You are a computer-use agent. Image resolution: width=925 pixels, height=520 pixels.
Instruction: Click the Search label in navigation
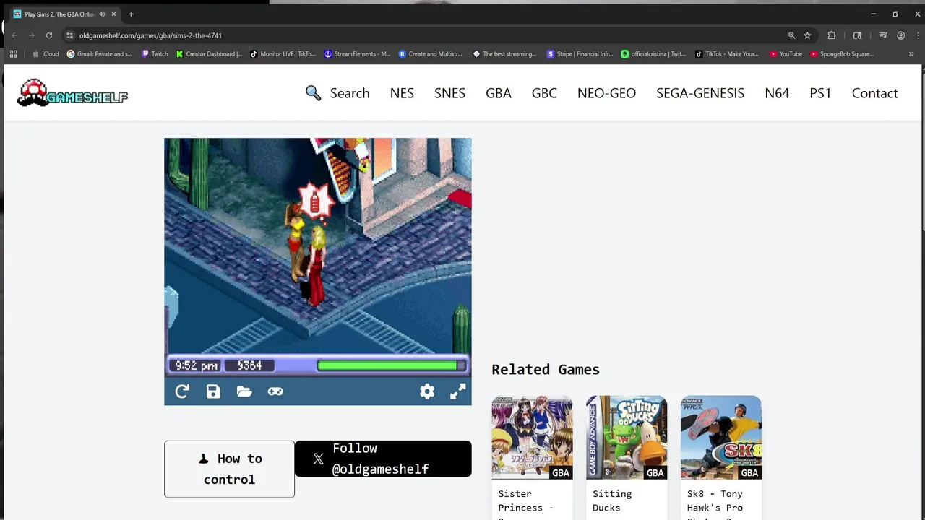tap(350, 93)
